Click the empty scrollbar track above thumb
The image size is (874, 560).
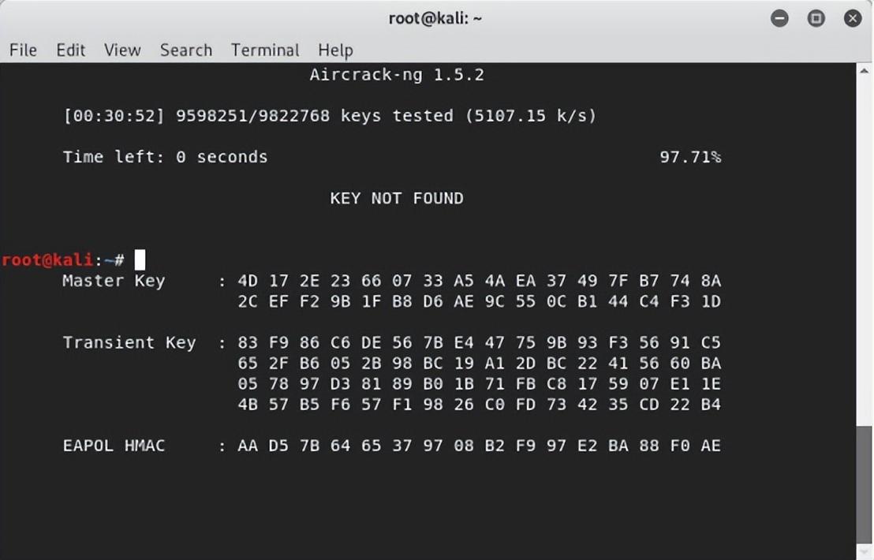pyautogui.click(x=864, y=251)
